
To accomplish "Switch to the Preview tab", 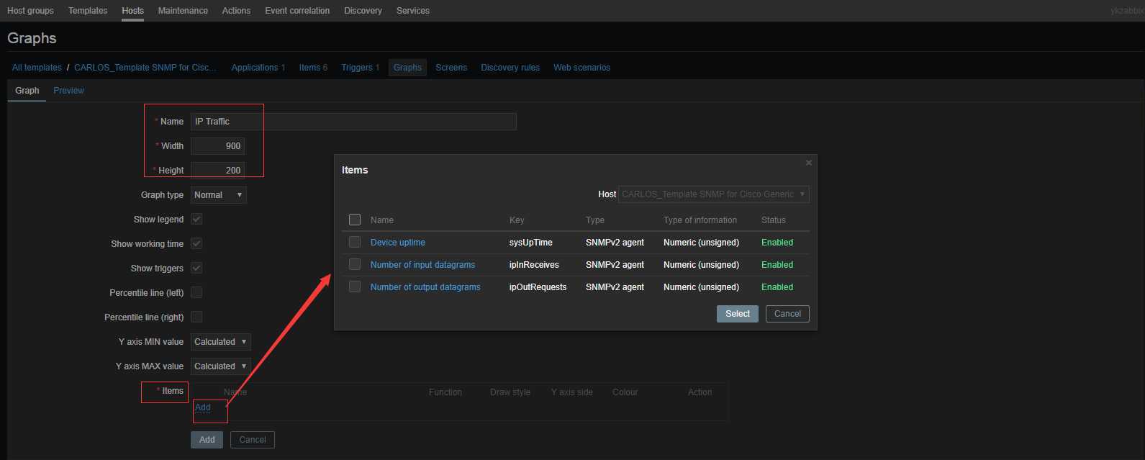I will tap(69, 90).
